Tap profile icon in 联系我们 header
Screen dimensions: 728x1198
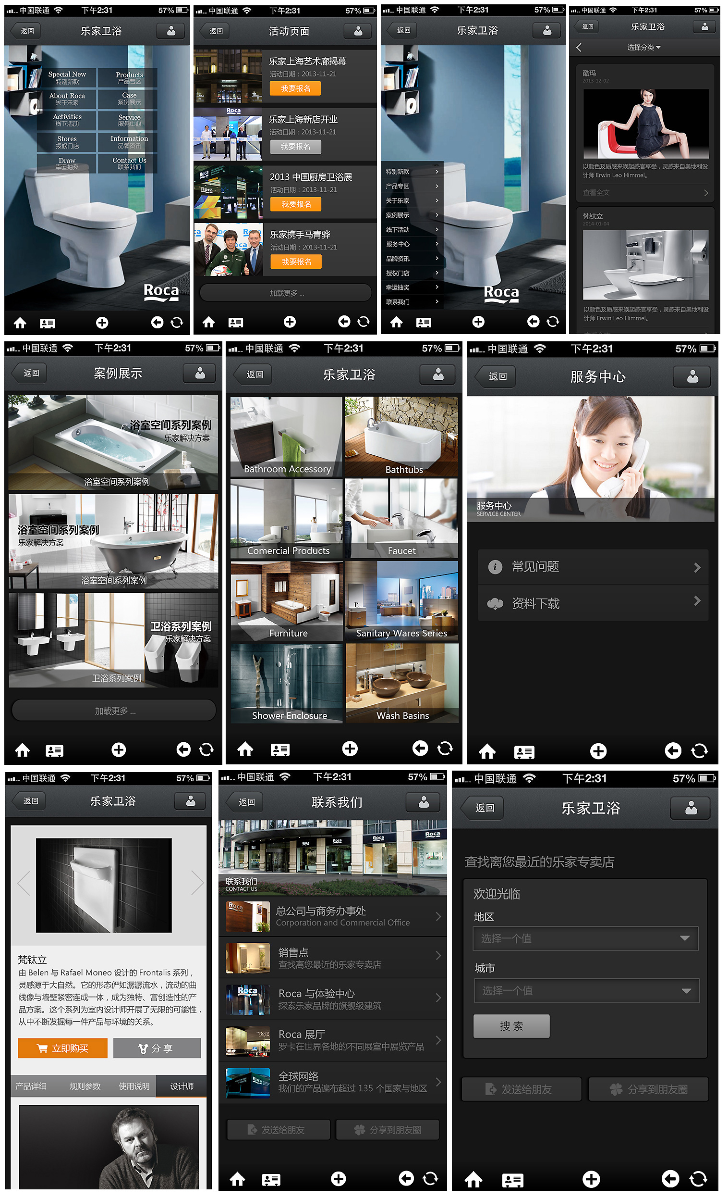coord(423,802)
